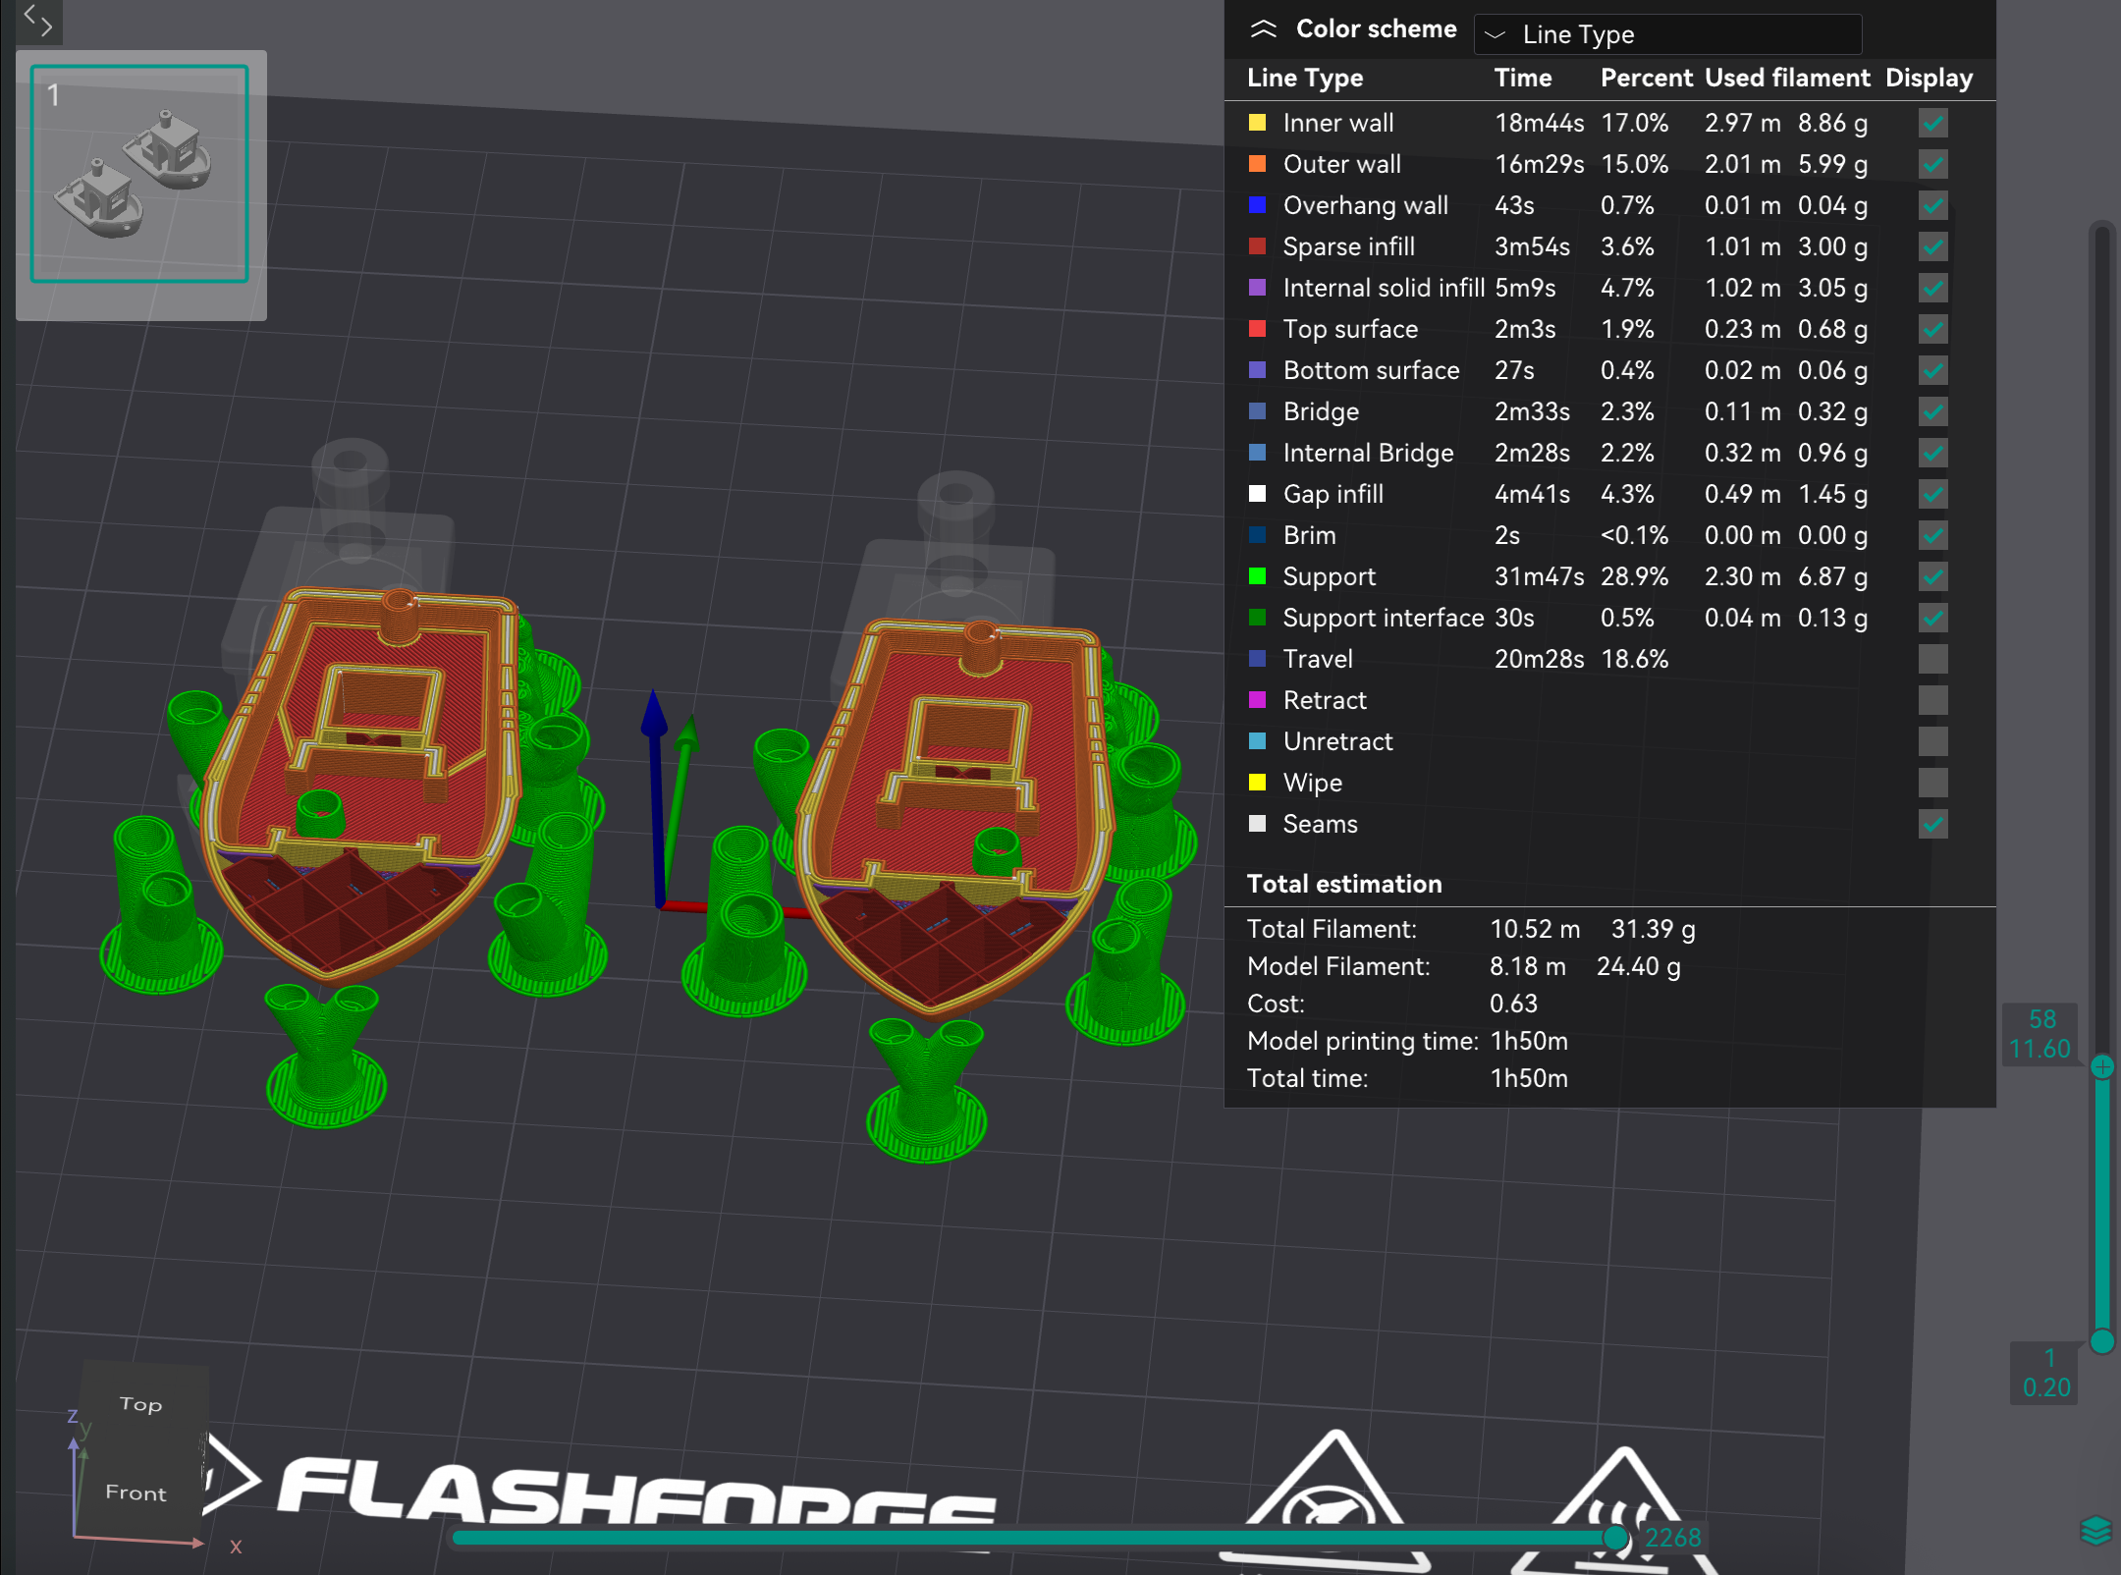Toggle Internal Bridge display checkbox
Screen dimensions: 2121x1575
(1932, 453)
